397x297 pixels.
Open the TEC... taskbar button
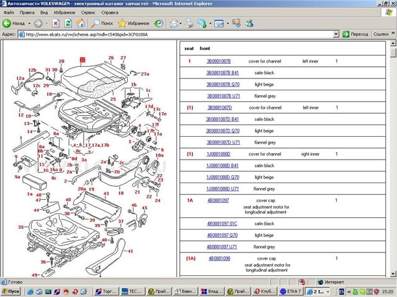pos(132,291)
